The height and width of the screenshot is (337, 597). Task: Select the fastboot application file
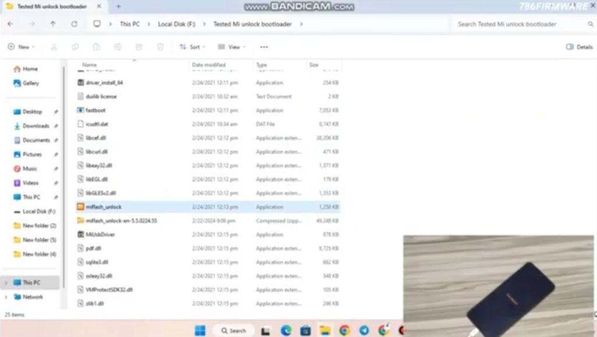pos(95,110)
